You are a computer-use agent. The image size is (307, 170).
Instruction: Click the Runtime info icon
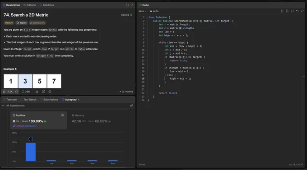point(62,115)
